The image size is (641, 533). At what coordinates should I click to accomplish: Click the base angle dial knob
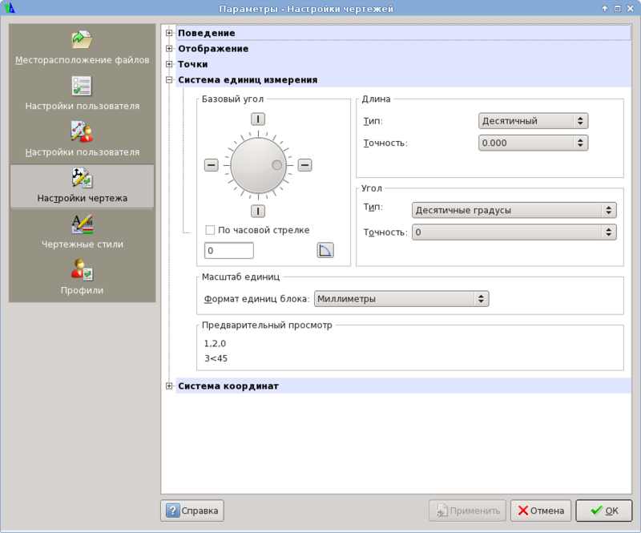coord(258,165)
